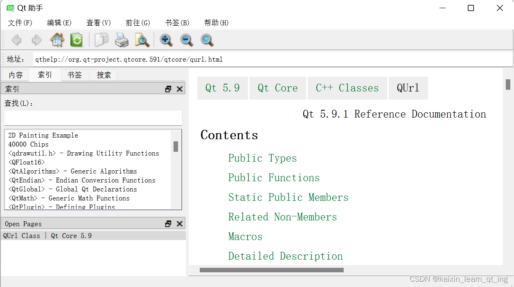Select the "<QFloat16>" index entry
This screenshot has width=514, height=287.
point(26,162)
